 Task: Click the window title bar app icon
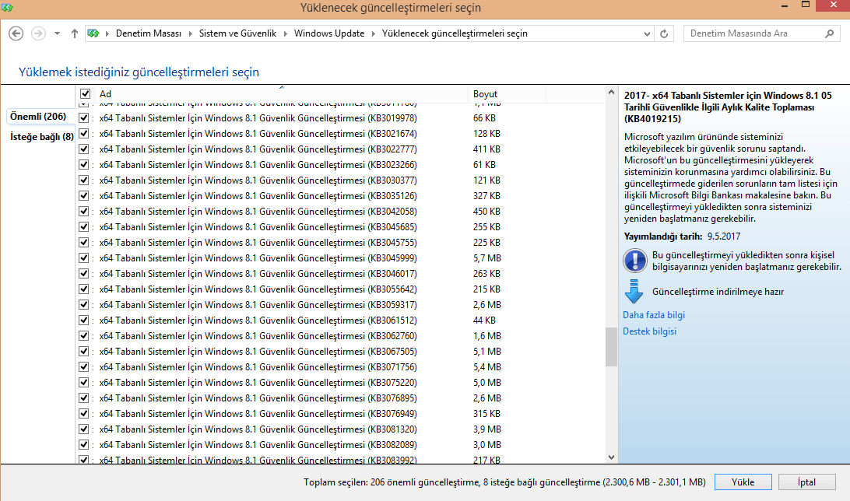(6, 8)
